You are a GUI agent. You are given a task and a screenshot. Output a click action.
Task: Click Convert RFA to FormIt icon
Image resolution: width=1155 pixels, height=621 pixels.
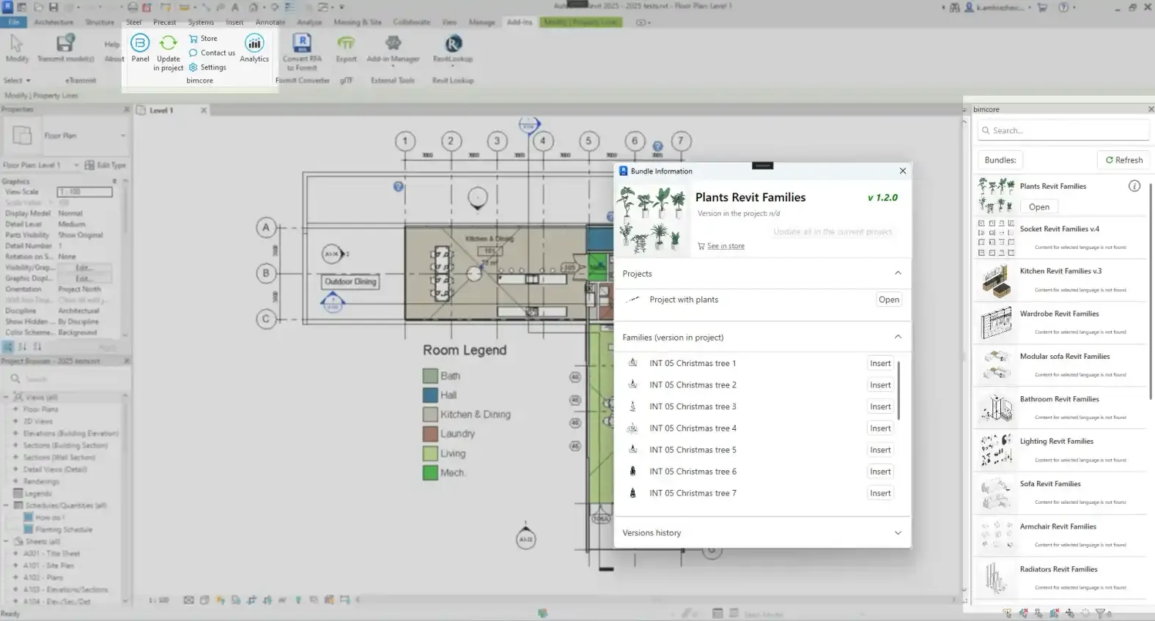coord(302,43)
